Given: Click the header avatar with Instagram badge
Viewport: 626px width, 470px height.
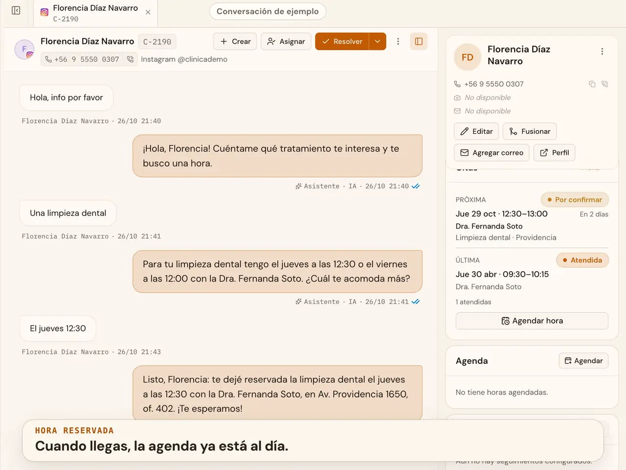Looking at the screenshot, I should click(24, 49).
